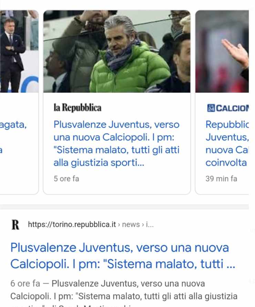Click the '39 min fa' timestamp
The image size is (255, 307).
coord(221,178)
